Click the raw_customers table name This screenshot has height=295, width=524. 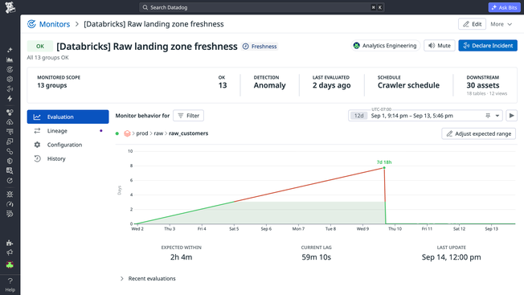tap(189, 133)
